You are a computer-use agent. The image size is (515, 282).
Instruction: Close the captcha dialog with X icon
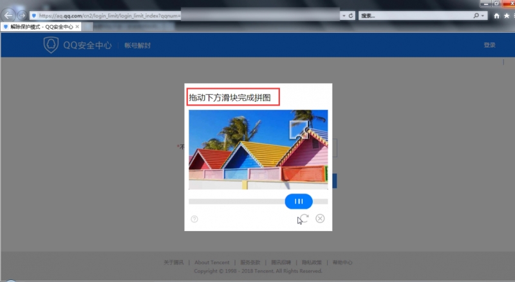coord(320,218)
